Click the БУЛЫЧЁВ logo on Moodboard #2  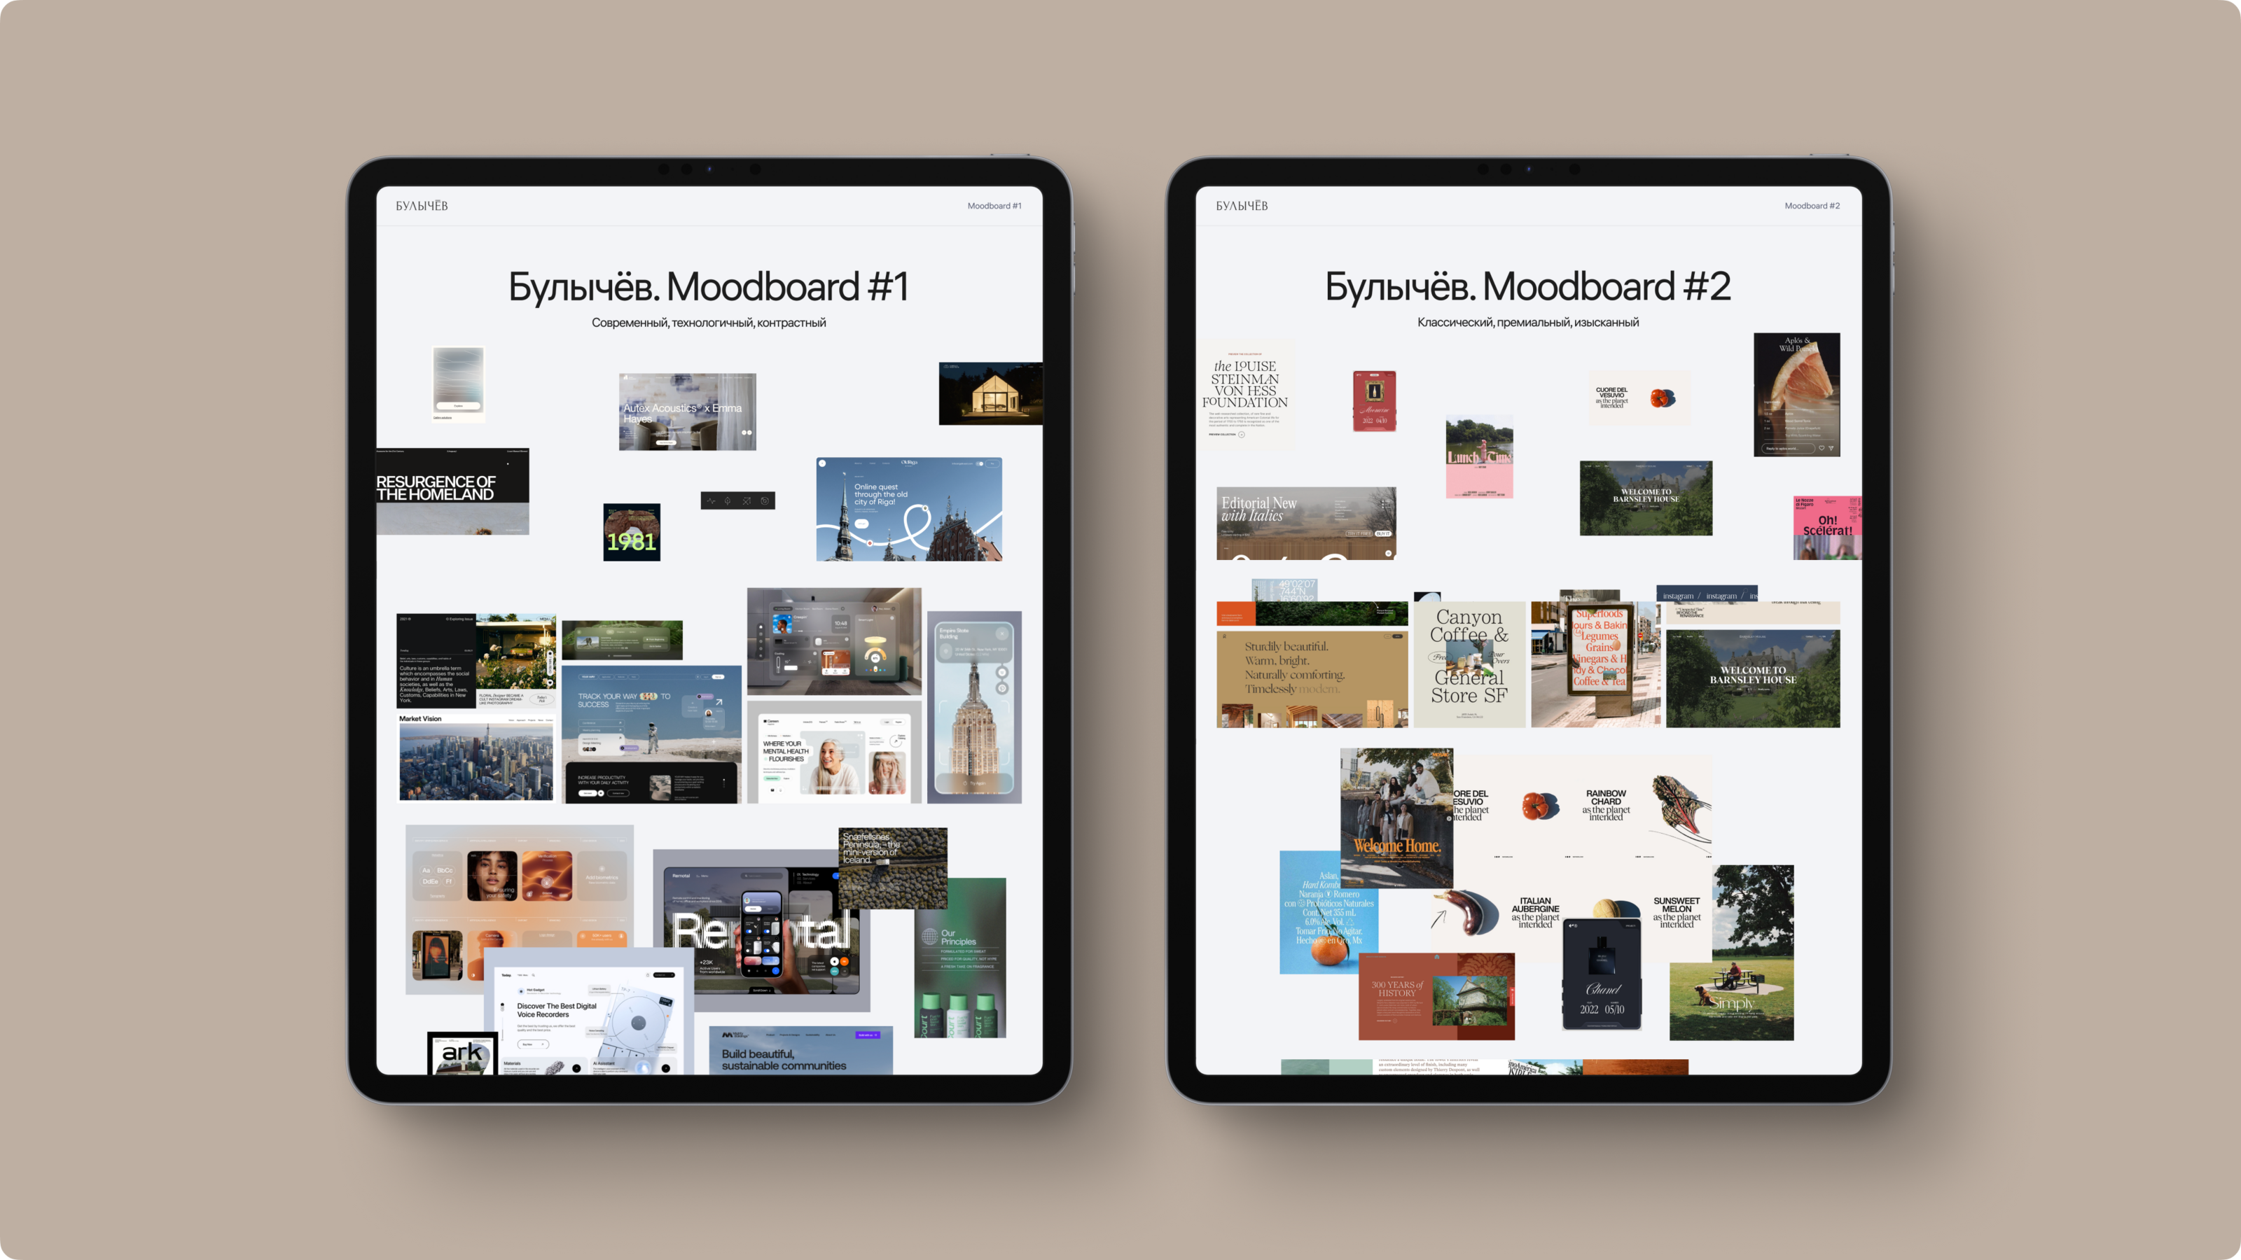point(1242,206)
